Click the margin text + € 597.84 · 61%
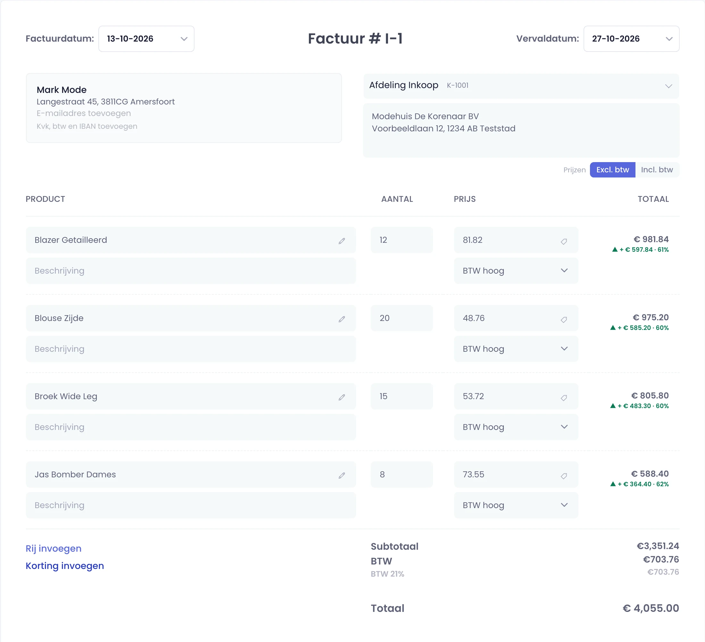Screen dimensions: 705x642 pos(640,250)
